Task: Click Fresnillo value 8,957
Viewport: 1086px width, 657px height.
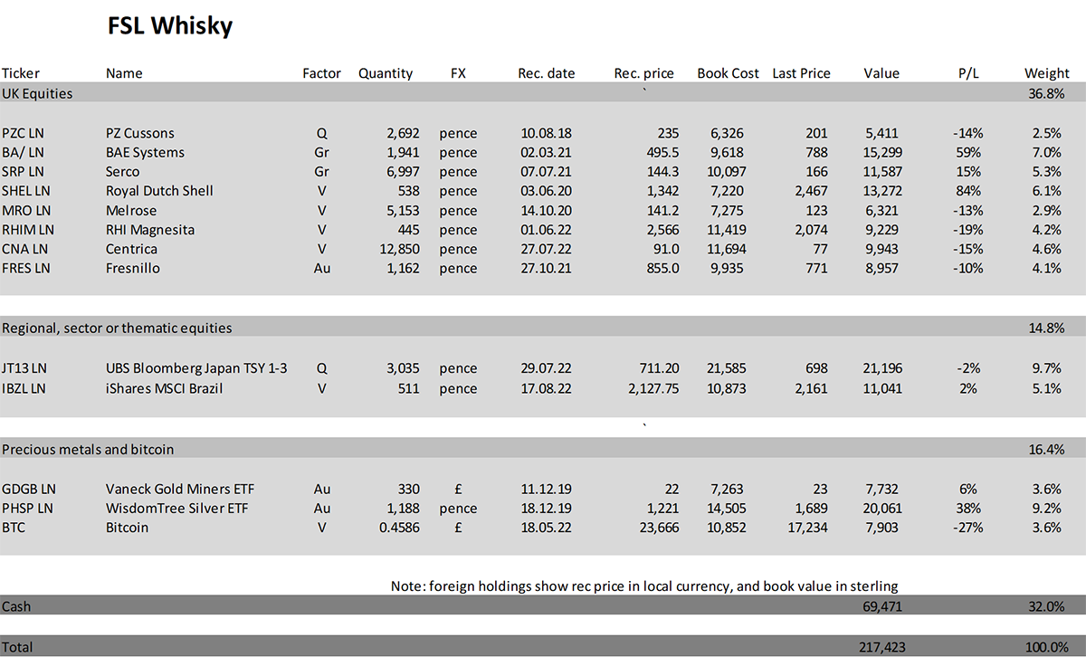Action: click(x=882, y=268)
